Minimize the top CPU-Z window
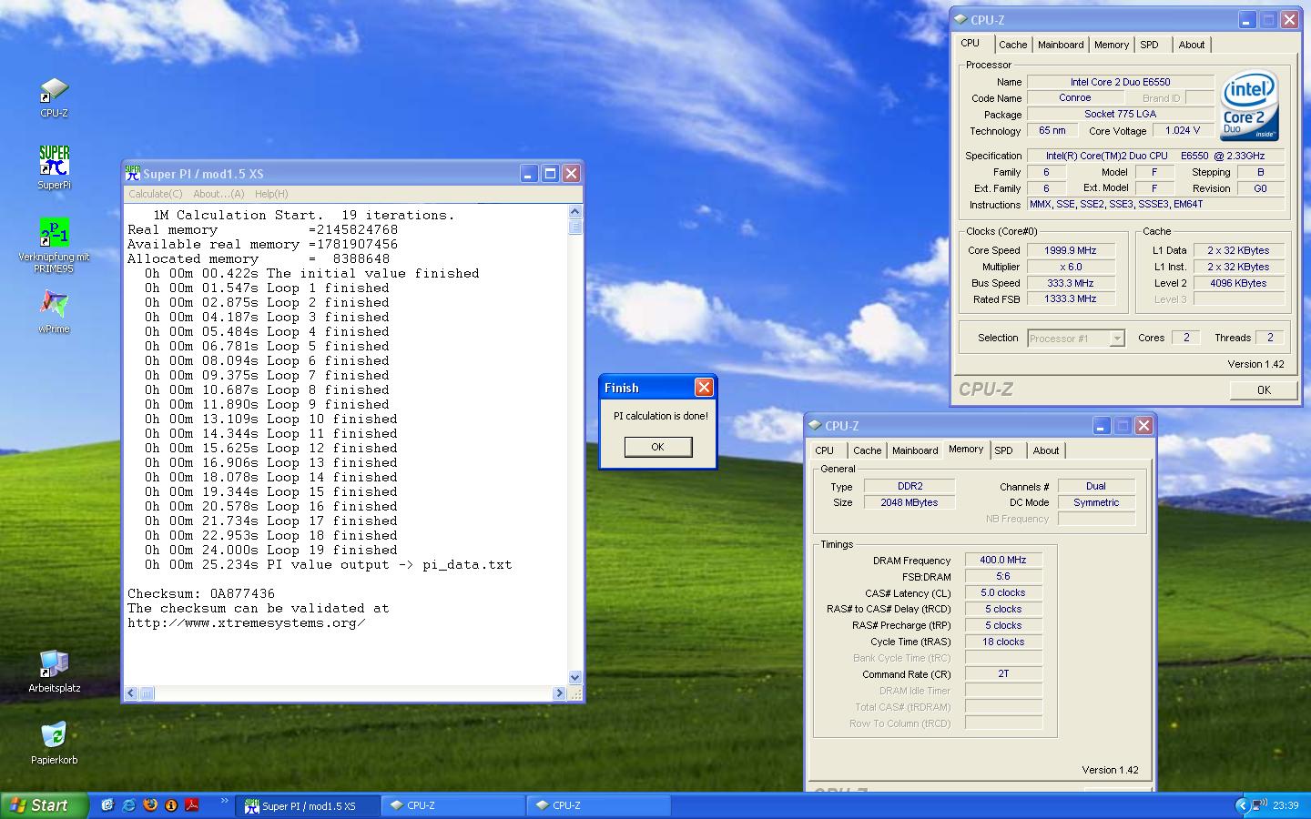The width and height of the screenshot is (1311, 819). pos(1246,19)
